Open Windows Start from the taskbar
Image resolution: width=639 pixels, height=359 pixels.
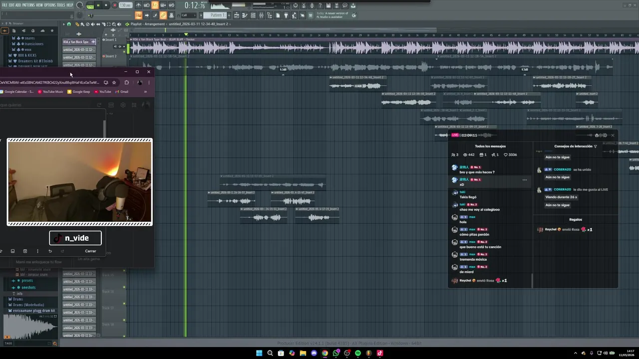pos(259,353)
